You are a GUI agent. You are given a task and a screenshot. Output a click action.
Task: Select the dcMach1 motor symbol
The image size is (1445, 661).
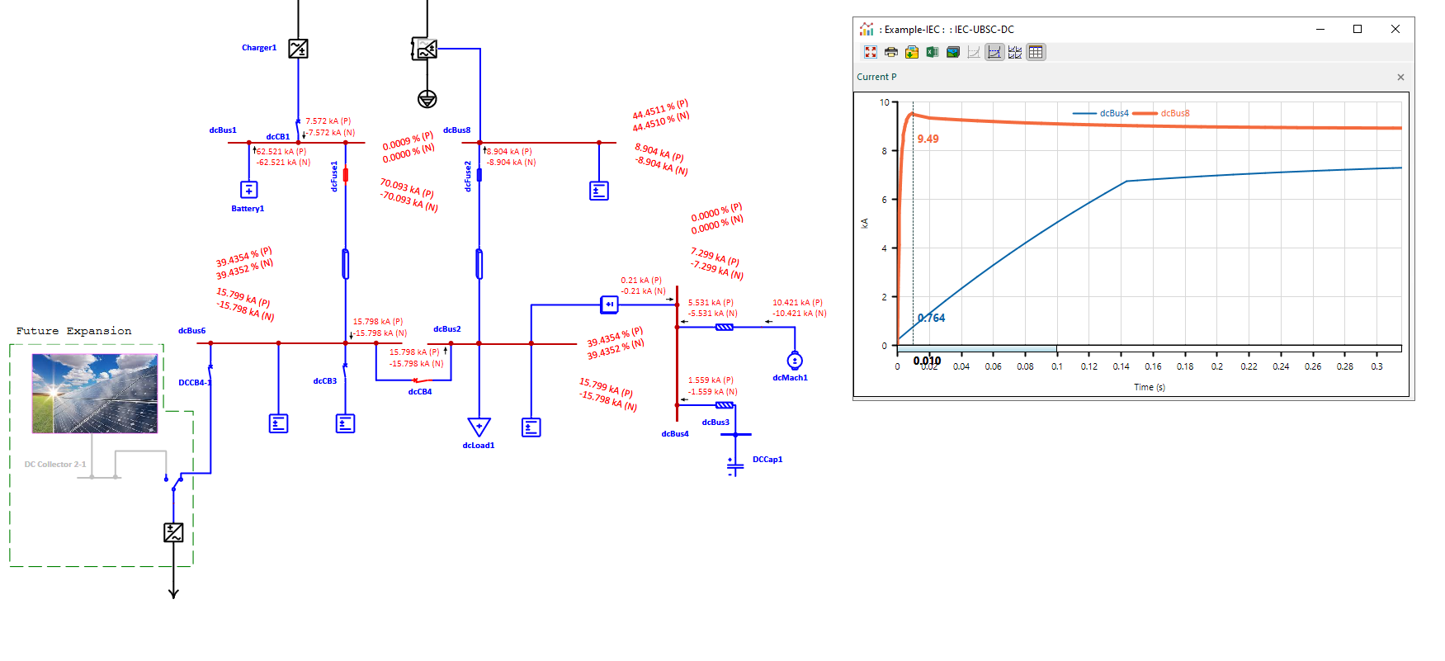795,361
